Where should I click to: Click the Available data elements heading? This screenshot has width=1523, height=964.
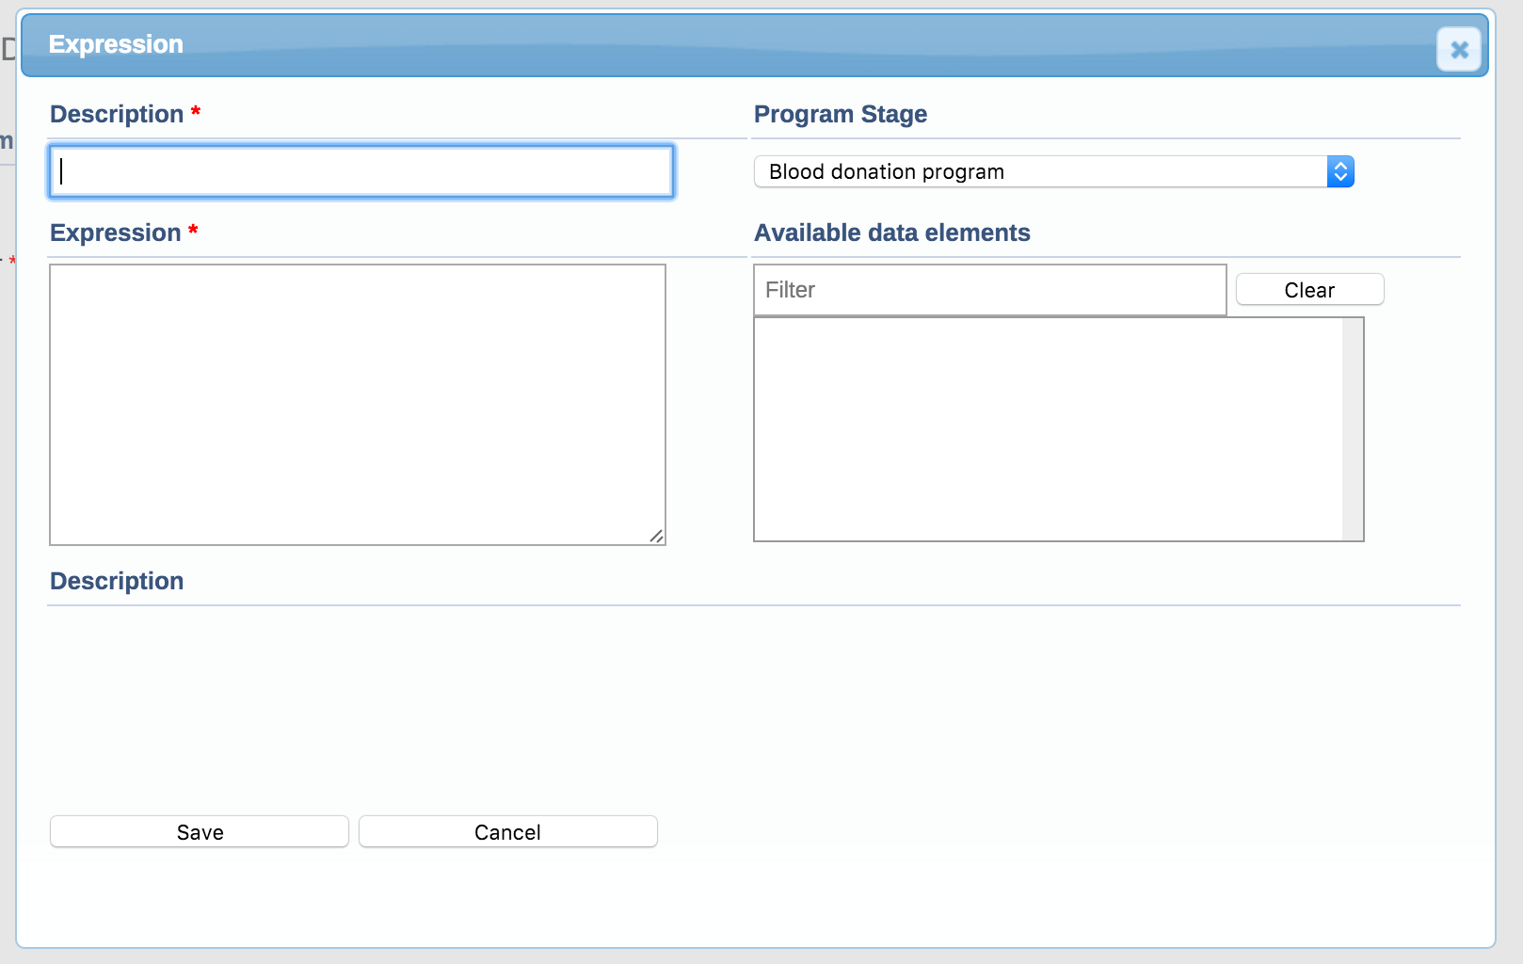892,233
